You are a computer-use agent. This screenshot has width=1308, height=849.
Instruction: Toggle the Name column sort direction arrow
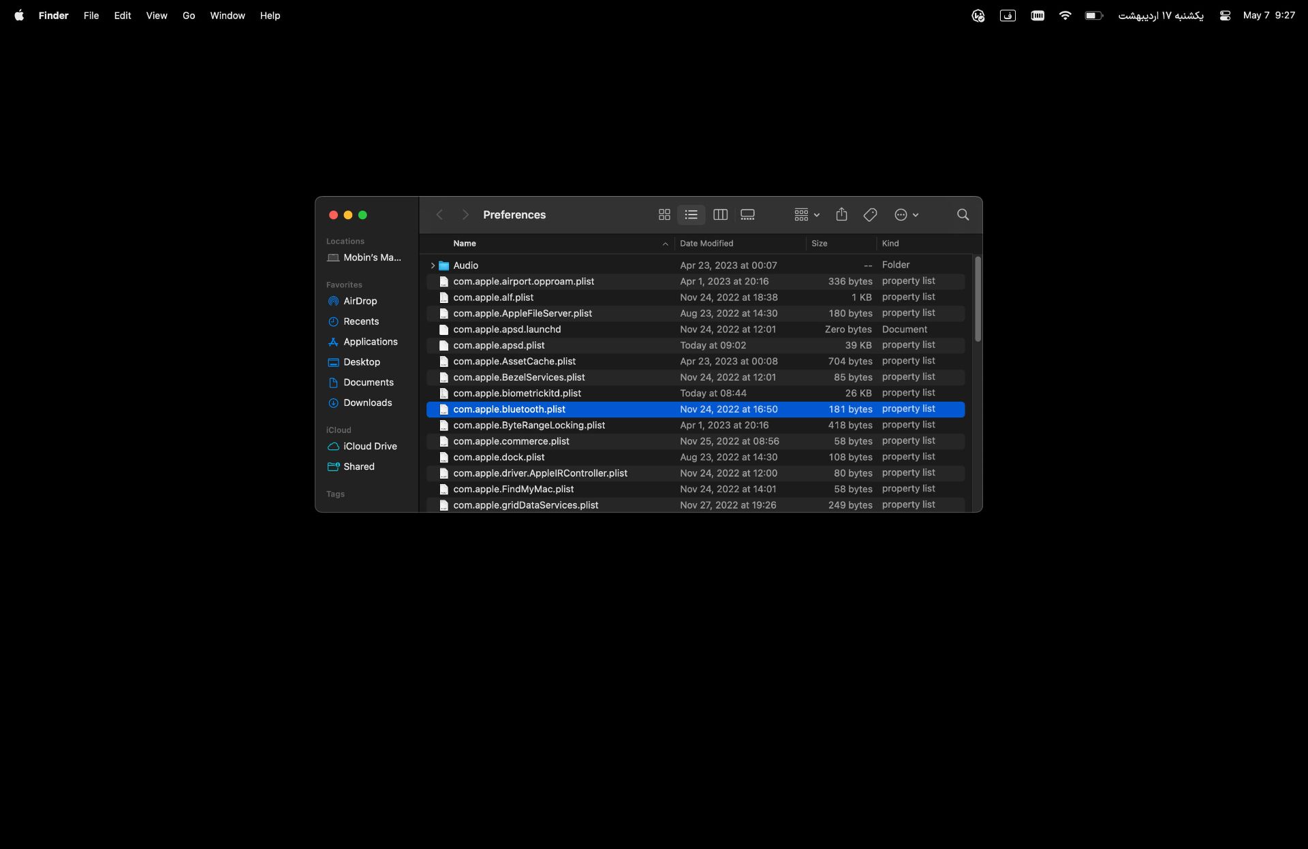[x=665, y=244]
